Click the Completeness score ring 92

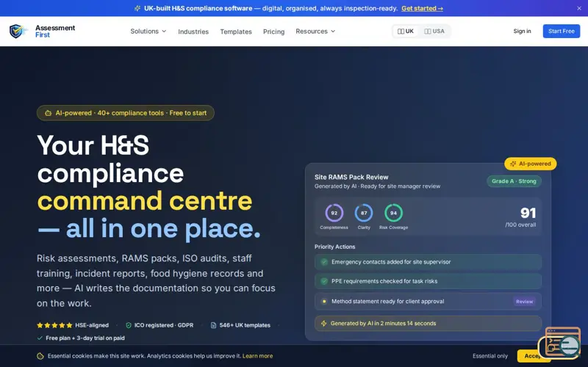(x=334, y=213)
